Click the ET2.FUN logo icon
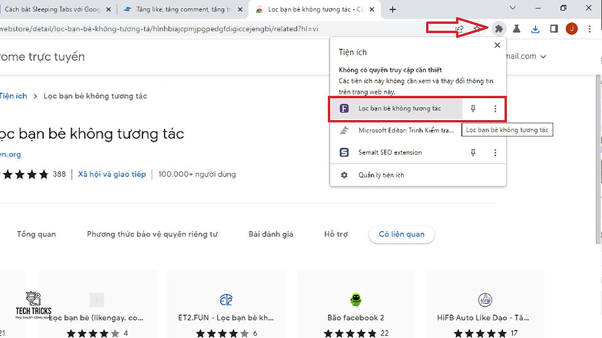 click(x=226, y=300)
